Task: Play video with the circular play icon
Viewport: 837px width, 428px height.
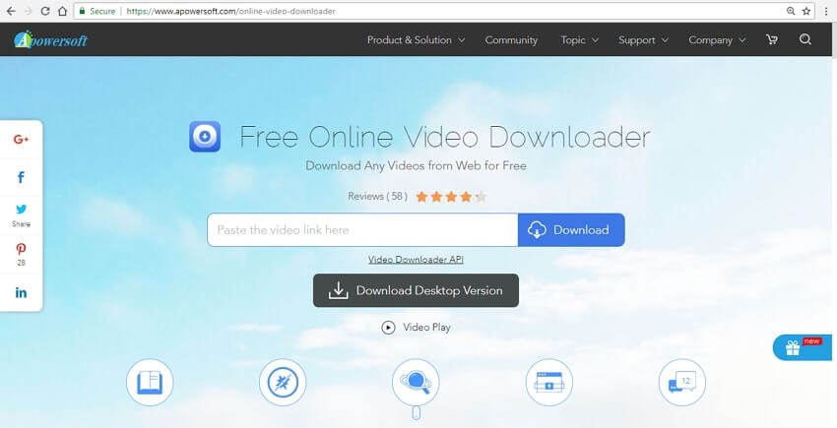Action: click(x=388, y=327)
